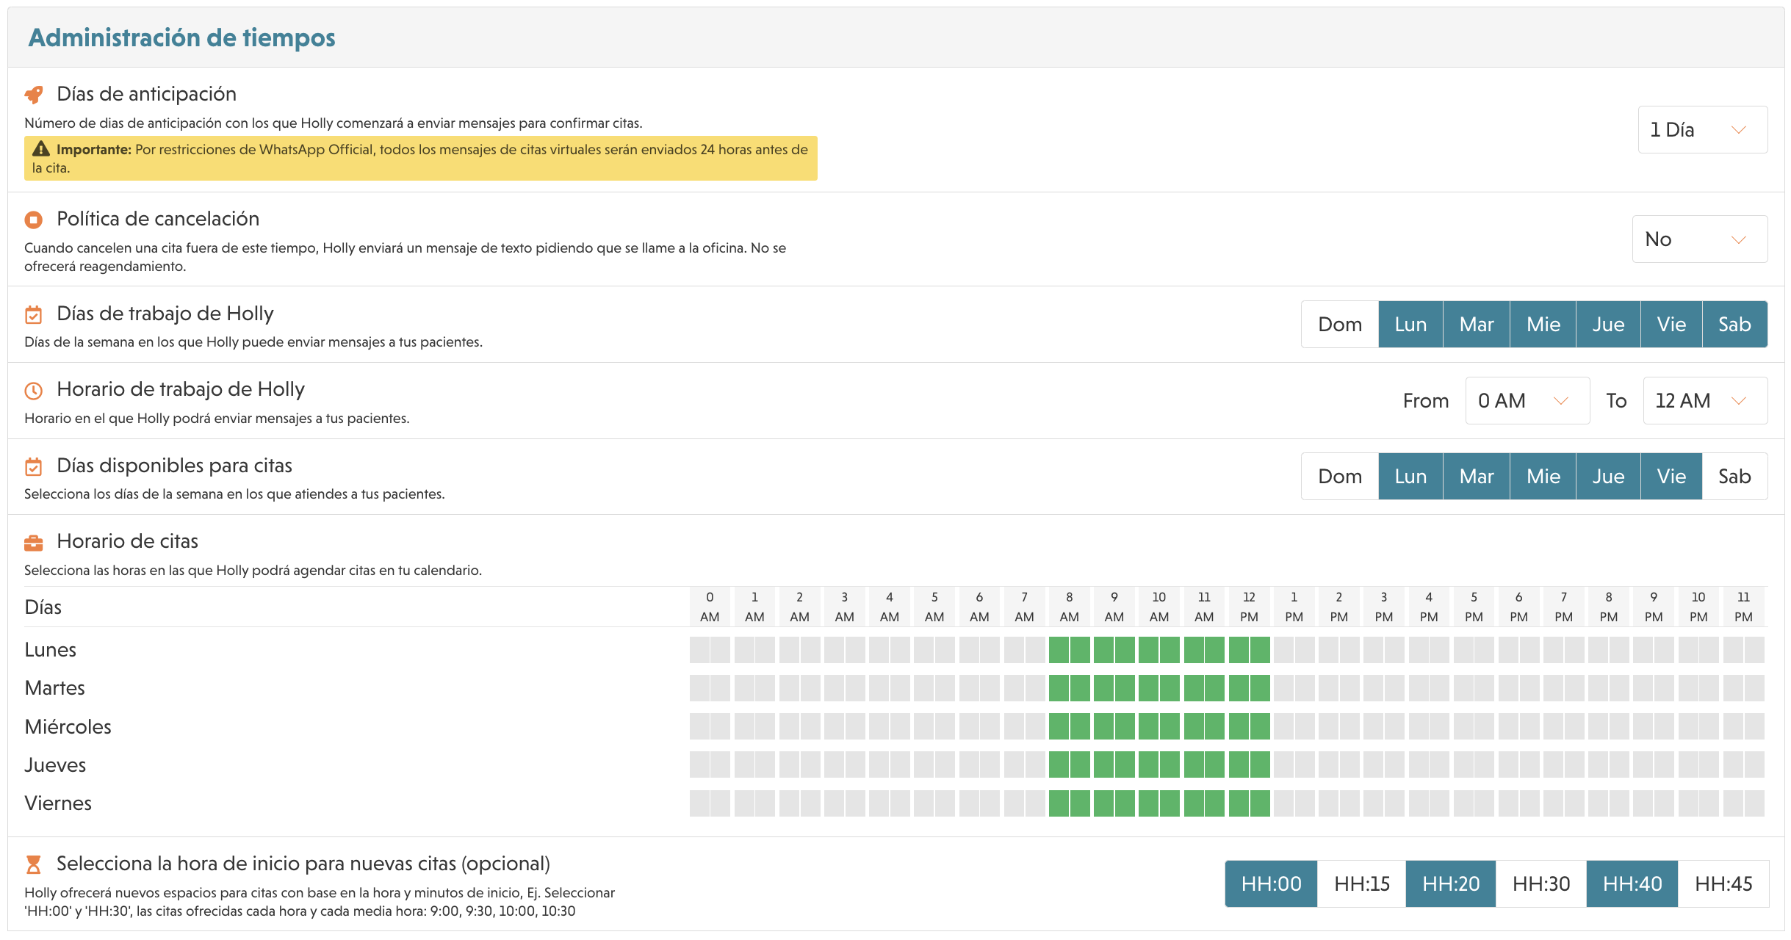Select the HH:45 start time option

[1723, 884]
